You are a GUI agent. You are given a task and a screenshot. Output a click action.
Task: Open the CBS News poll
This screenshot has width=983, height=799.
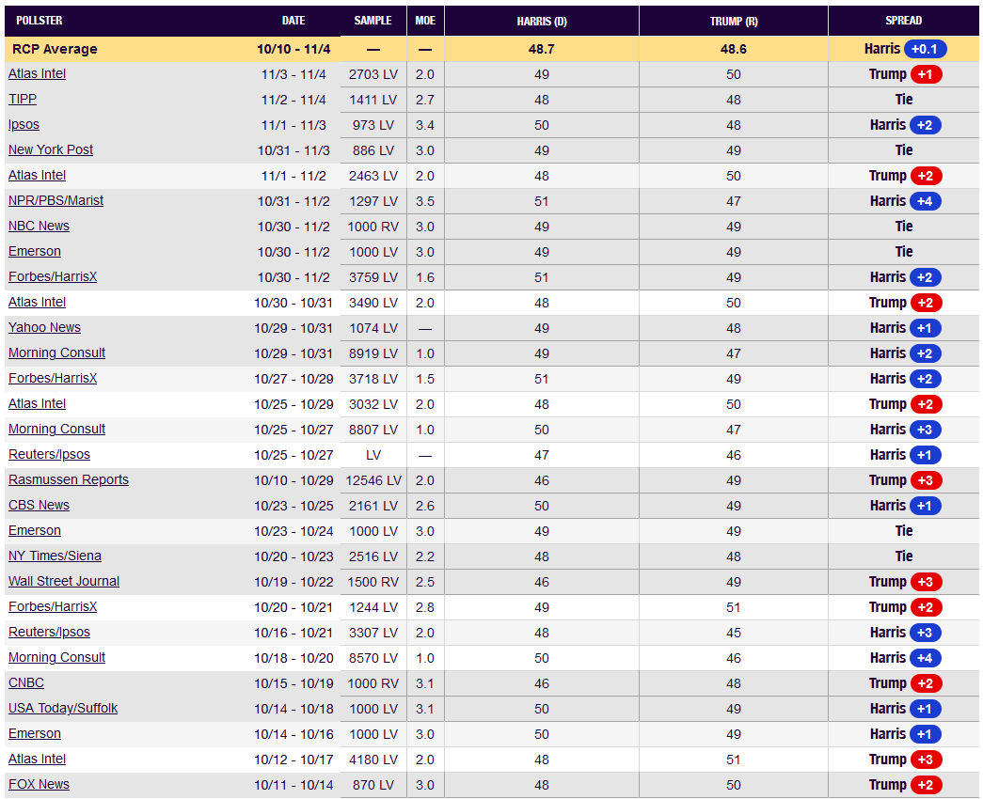[39, 506]
